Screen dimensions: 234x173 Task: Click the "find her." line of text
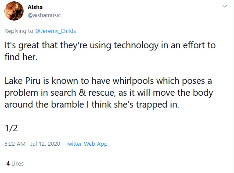[21, 57]
